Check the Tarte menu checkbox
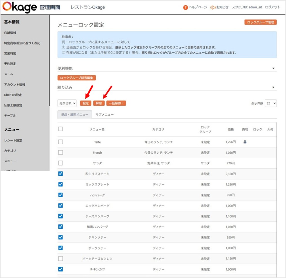 (x=61, y=142)
